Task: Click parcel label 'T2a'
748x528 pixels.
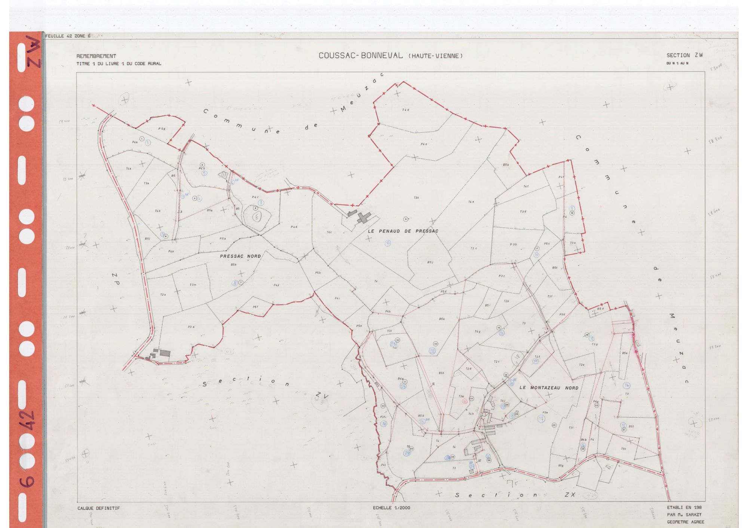Action: pos(163,295)
